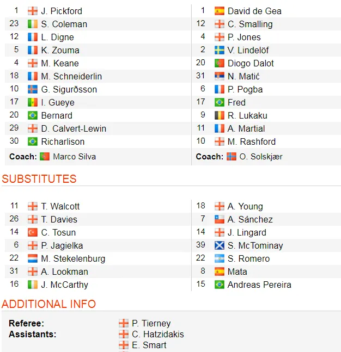The width and height of the screenshot is (341, 352).
Task: Click the Scotland flag next to S. McTominay
Action: (220, 245)
